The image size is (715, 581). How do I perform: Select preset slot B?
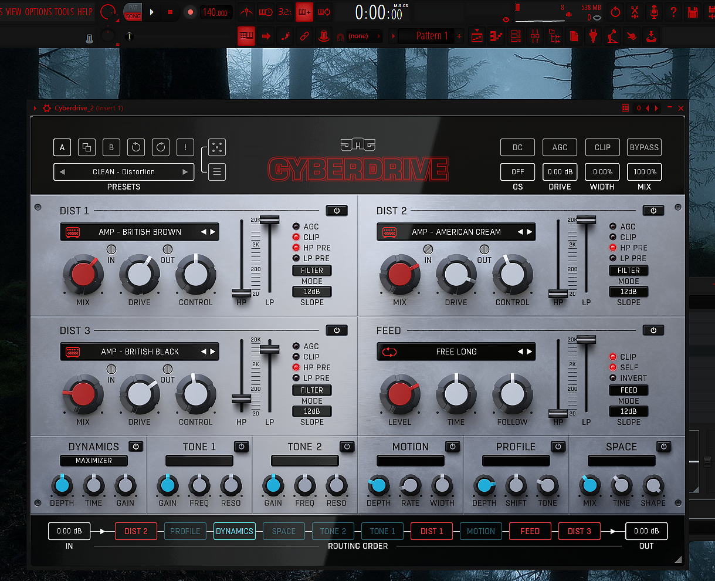(x=111, y=147)
